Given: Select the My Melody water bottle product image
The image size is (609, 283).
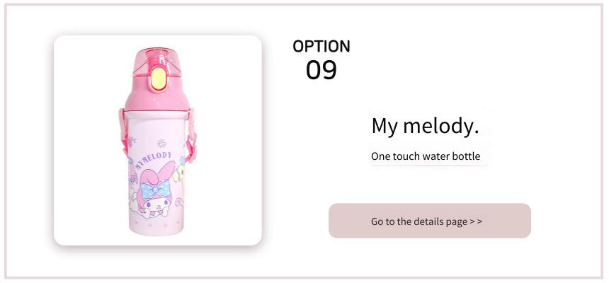Looking at the screenshot, I should pyautogui.click(x=158, y=140).
